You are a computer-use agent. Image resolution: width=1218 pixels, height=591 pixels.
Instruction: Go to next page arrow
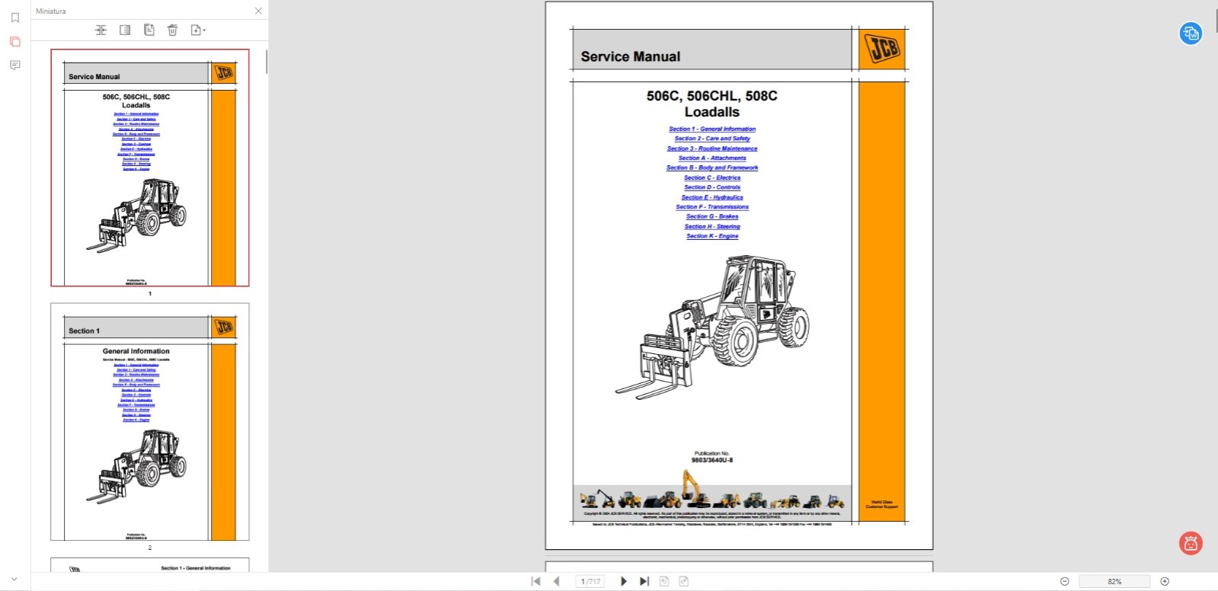point(624,581)
